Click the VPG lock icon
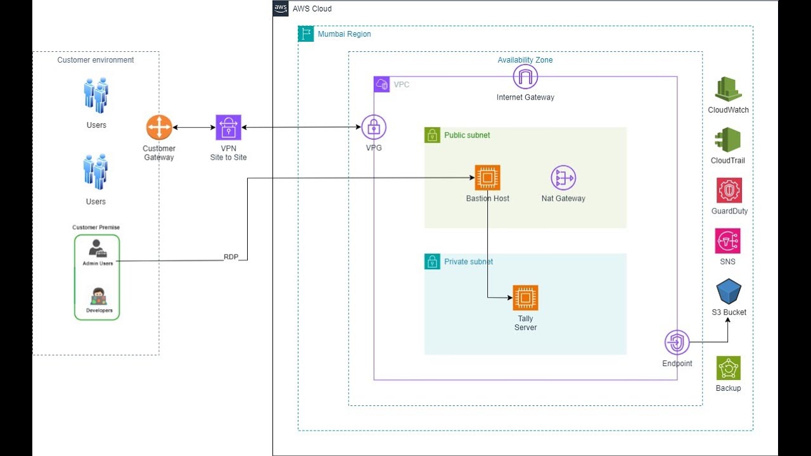811x456 pixels. click(x=374, y=127)
